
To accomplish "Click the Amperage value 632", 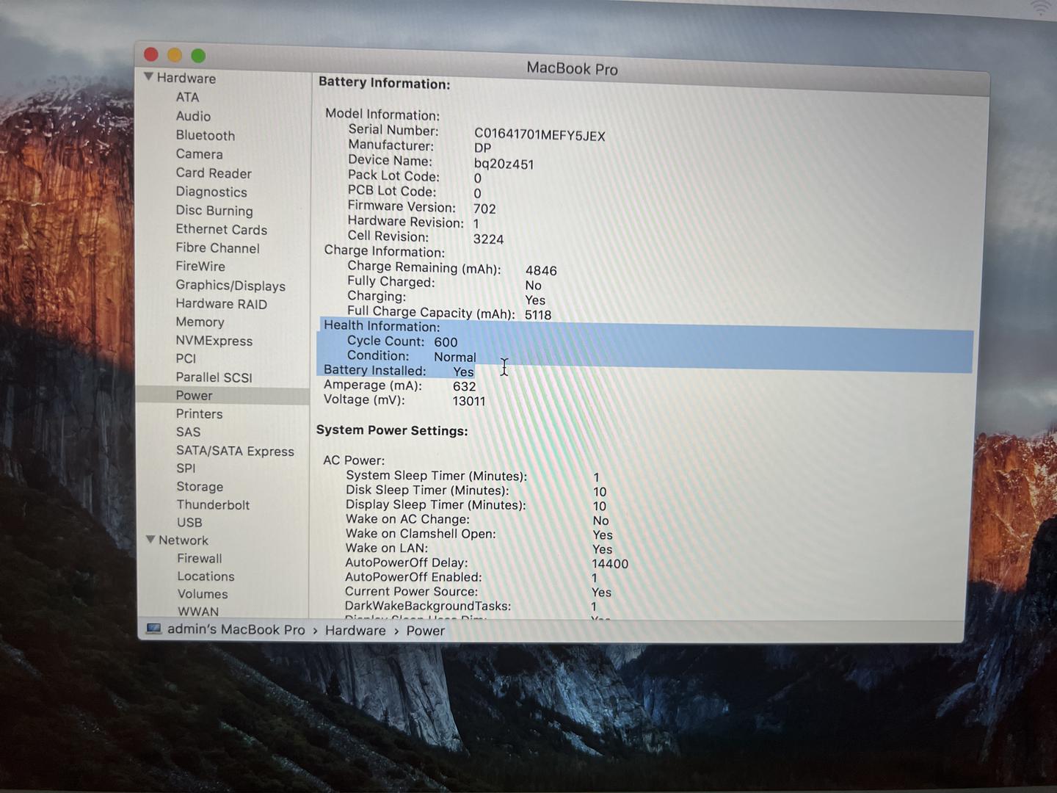I will 465,386.
